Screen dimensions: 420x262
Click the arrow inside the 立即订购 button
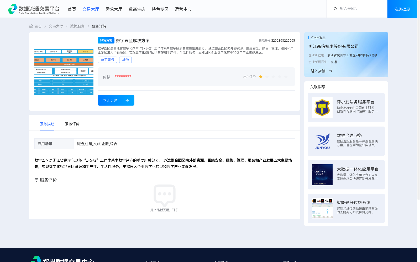tap(127, 100)
